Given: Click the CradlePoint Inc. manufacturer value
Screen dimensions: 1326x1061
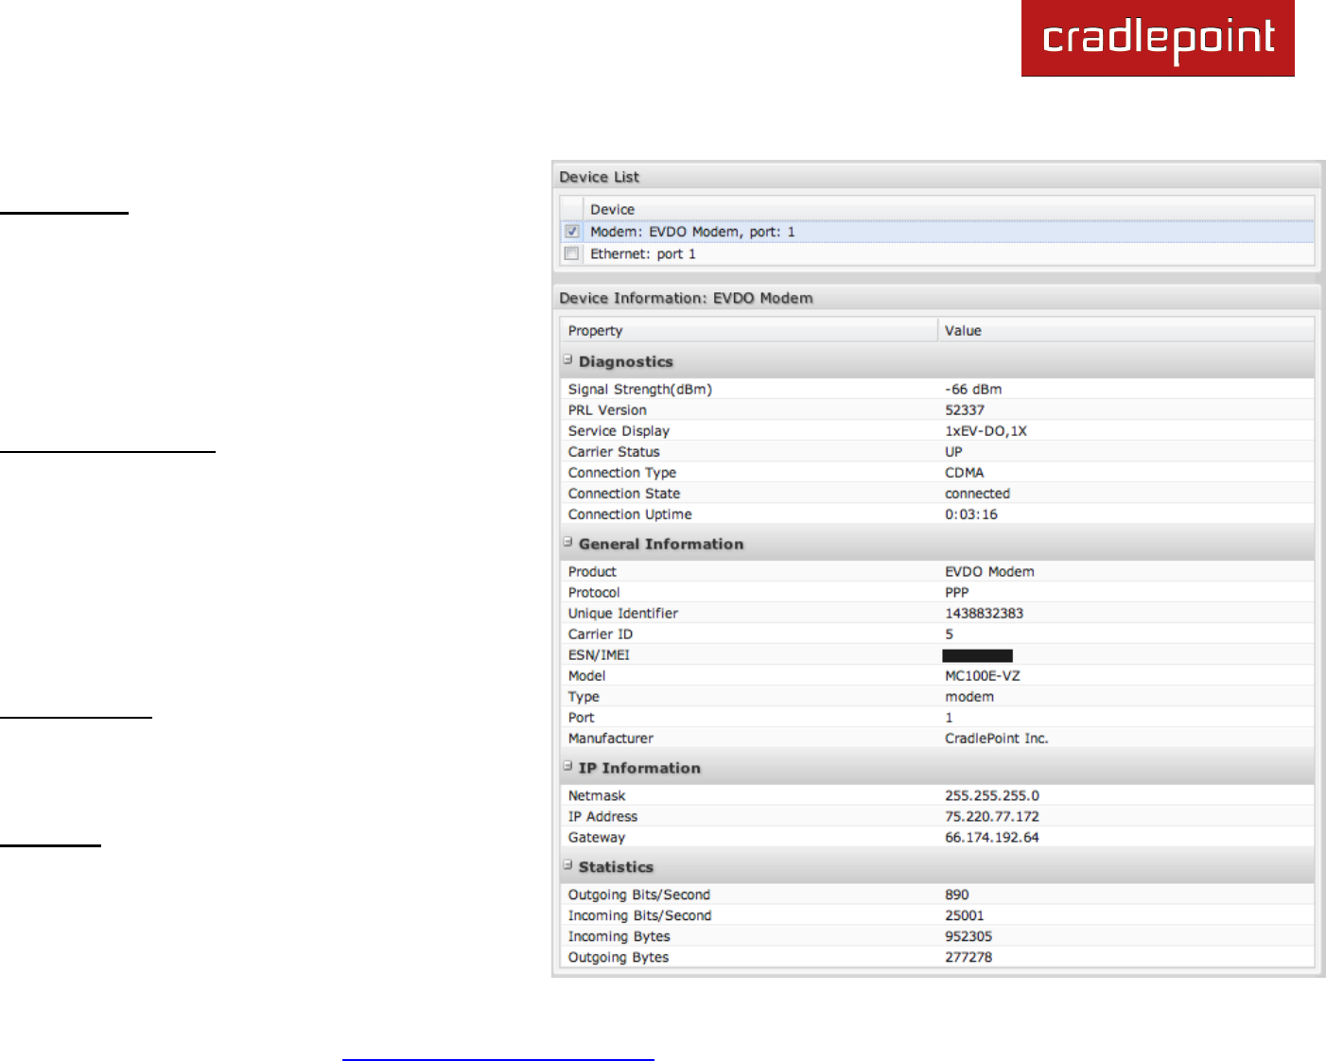Looking at the screenshot, I should pyautogui.click(x=997, y=738).
